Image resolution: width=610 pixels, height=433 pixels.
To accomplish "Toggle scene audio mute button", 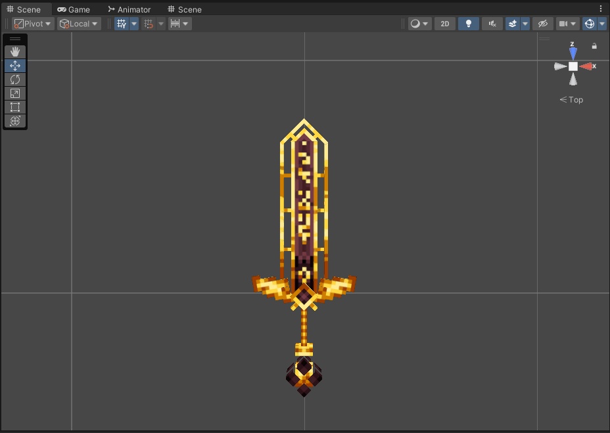I will pos(492,24).
